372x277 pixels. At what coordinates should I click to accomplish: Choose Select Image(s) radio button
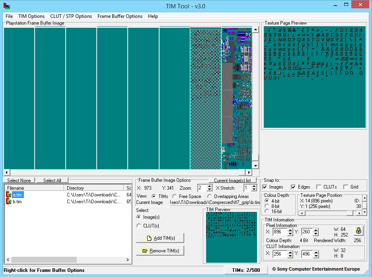tap(139, 217)
